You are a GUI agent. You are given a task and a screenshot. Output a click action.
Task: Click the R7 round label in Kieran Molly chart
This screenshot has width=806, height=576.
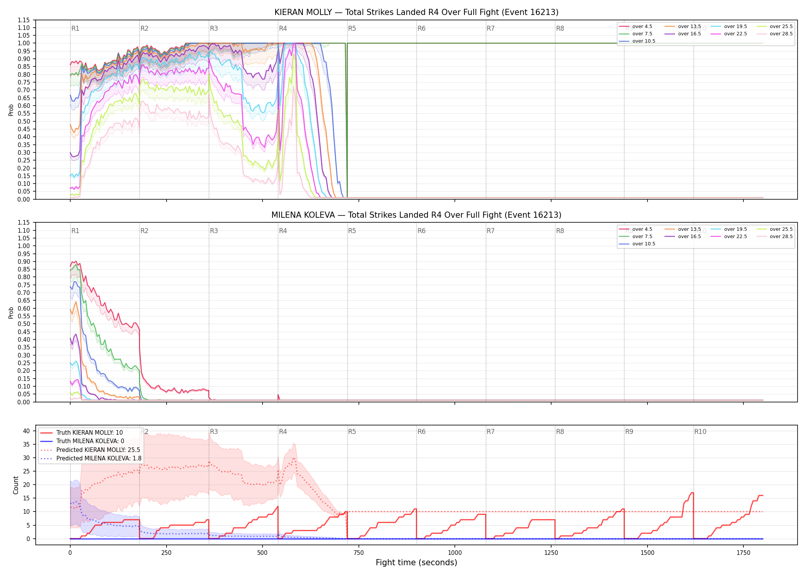[x=491, y=28]
